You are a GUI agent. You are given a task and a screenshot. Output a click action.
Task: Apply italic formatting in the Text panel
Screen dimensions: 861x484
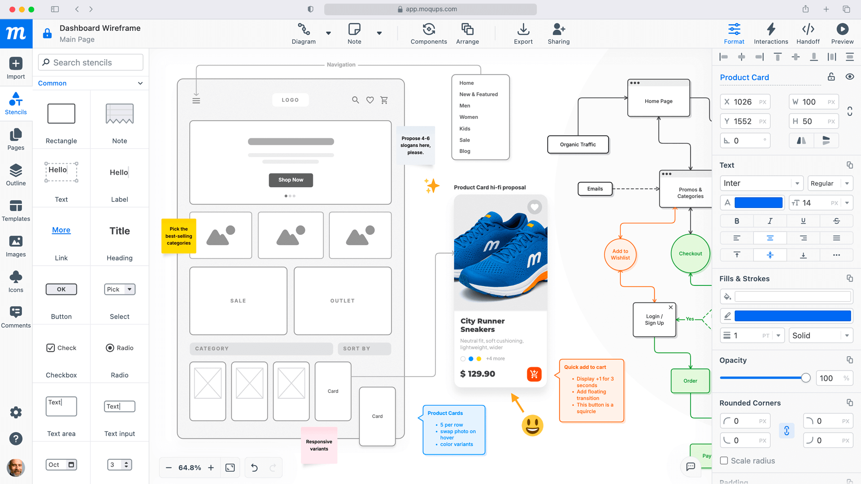(x=770, y=220)
